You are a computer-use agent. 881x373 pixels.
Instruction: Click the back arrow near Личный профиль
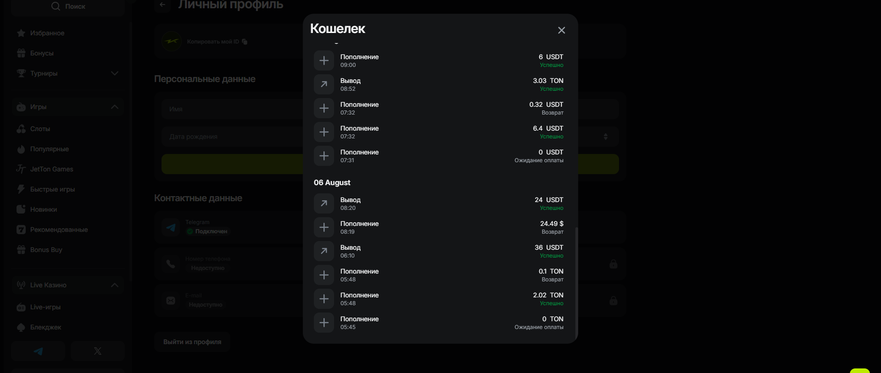(x=162, y=5)
